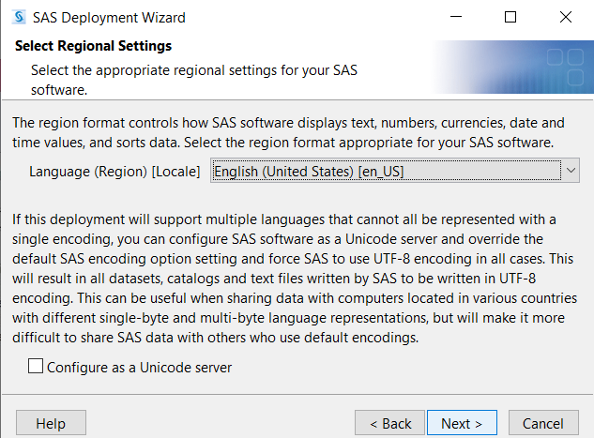
Task: Cancel the deployment wizard
Action: click(x=543, y=423)
